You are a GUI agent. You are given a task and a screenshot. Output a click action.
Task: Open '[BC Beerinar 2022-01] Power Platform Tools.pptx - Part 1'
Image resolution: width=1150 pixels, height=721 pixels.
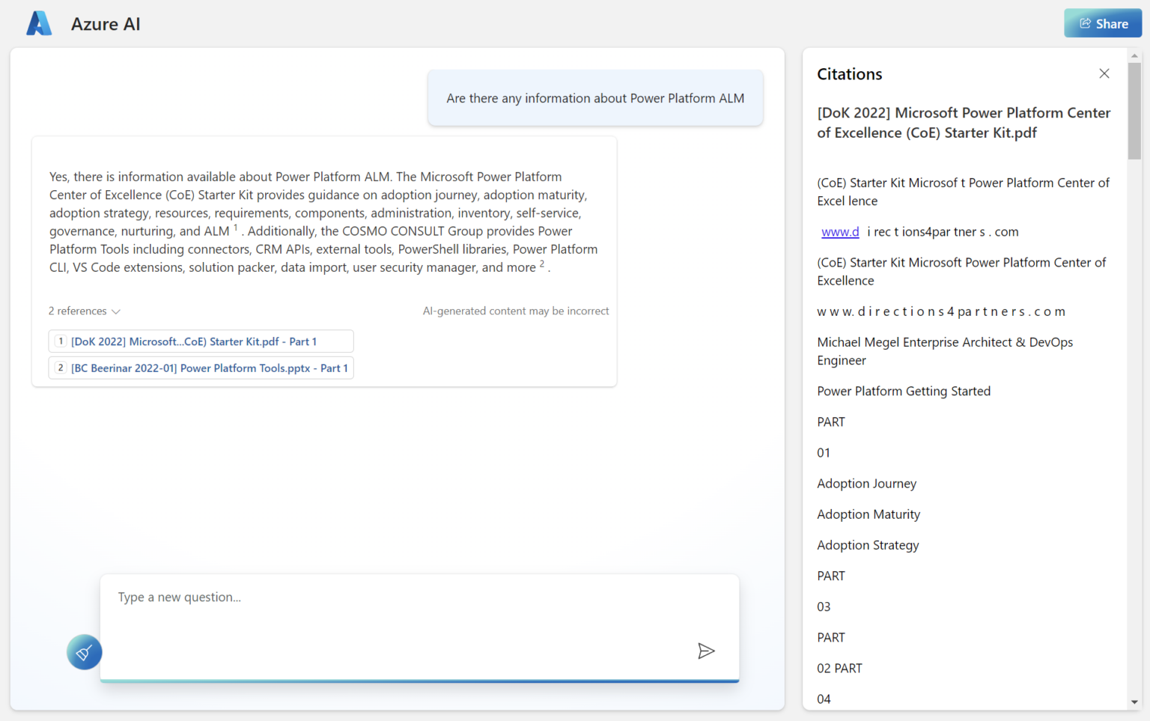(210, 368)
